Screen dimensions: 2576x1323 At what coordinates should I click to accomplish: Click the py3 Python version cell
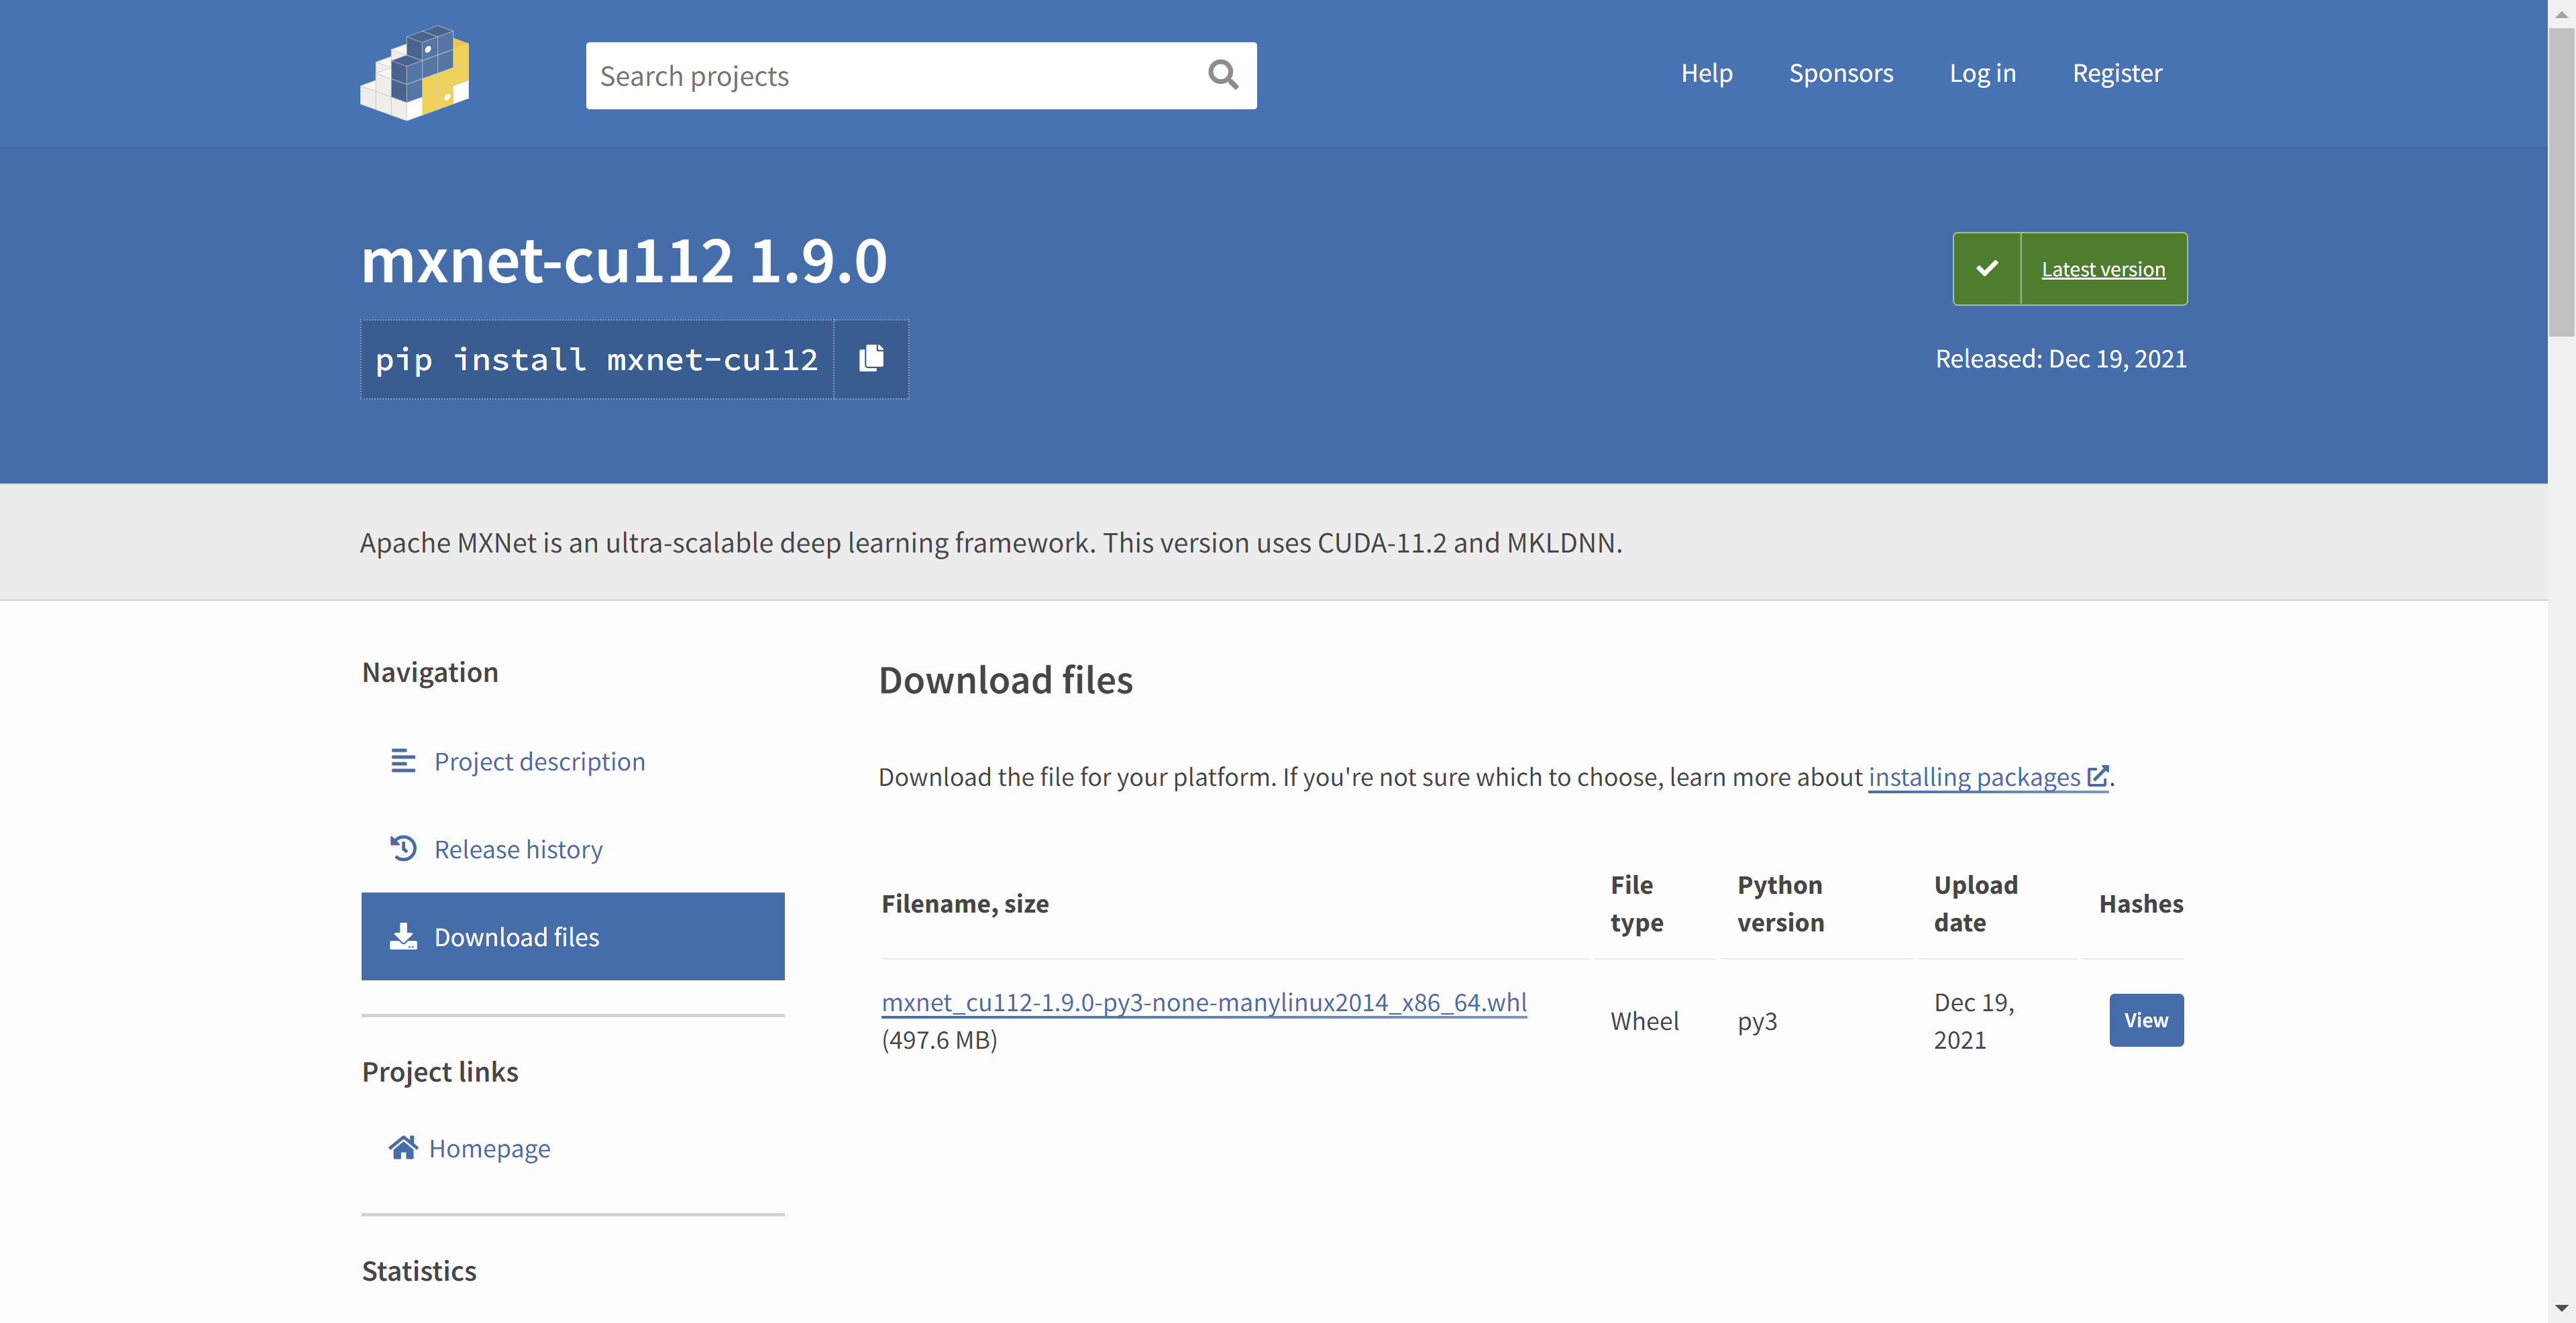1757,1021
